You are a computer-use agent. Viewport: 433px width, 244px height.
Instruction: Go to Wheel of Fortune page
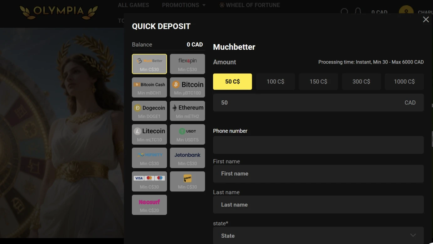pyautogui.click(x=249, y=5)
